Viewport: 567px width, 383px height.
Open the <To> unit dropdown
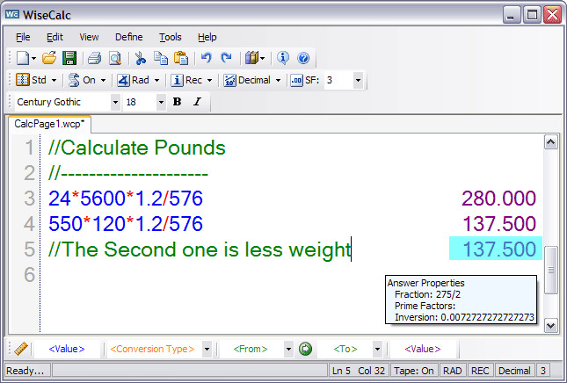pyautogui.click(x=377, y=349)
